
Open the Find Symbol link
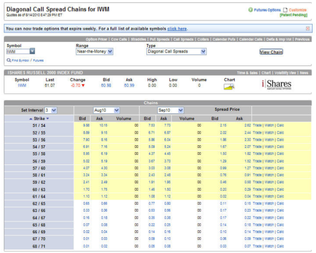pos(20,60)
